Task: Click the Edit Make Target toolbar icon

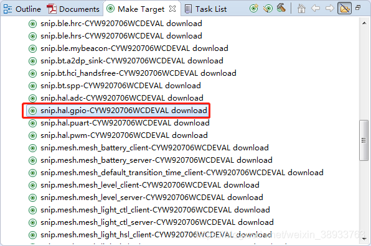Action: tap(268, 9)
